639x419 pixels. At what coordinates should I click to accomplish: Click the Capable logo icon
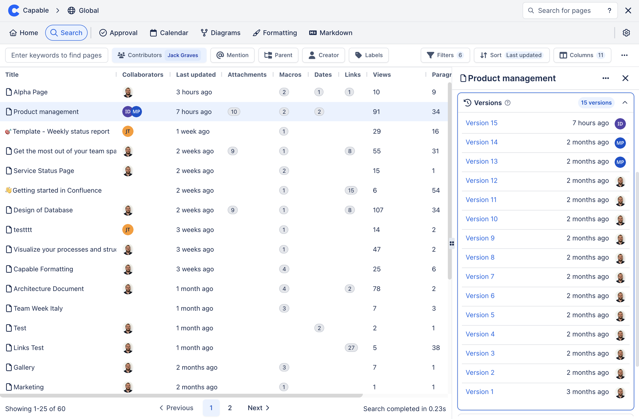14,10
